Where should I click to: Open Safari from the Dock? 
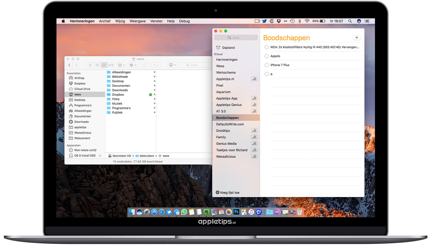click(162, 212)
